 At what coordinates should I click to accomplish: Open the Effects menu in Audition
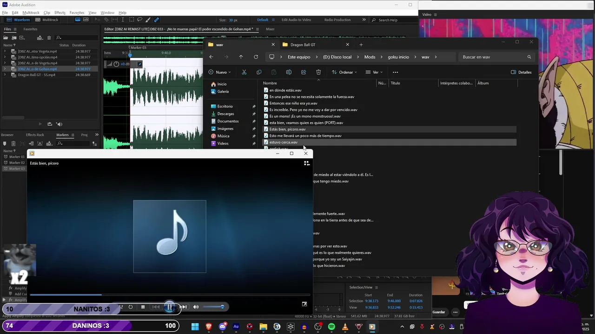[60, 13]
